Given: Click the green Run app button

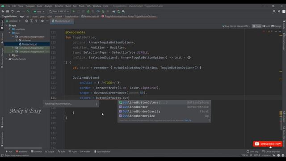Looking at the screenshot, I should coord(74,11).
